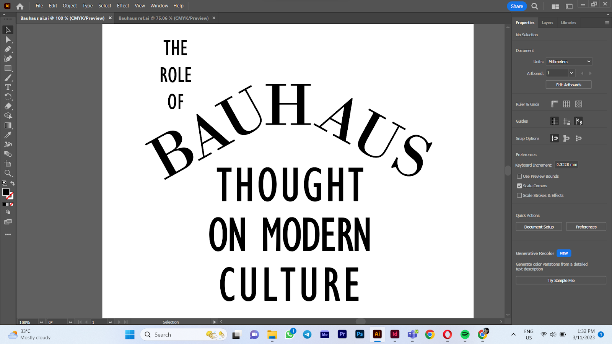Expand status bar Selection arrow
The image size is (612, 344).
[214, 322]
